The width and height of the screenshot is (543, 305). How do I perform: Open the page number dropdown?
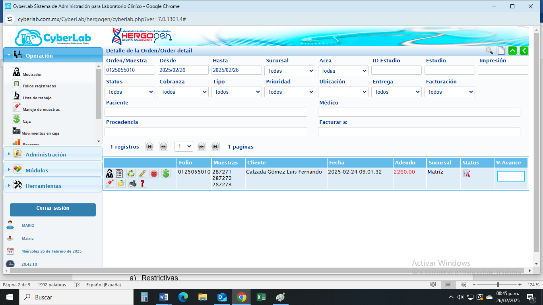click(184, 147)
